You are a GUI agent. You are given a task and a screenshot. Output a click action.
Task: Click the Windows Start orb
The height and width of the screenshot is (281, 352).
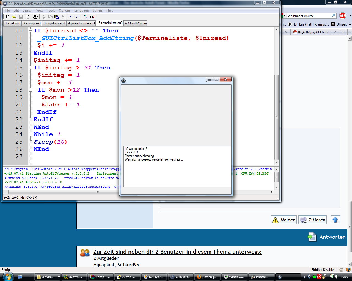click(x=8, y=277)
